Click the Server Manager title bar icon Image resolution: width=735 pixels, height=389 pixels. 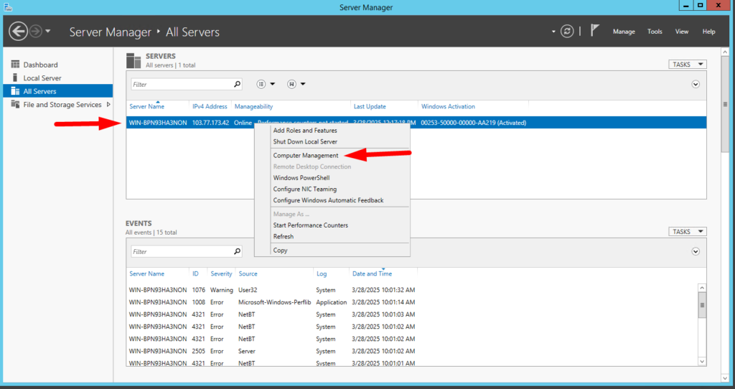(8, 7)
